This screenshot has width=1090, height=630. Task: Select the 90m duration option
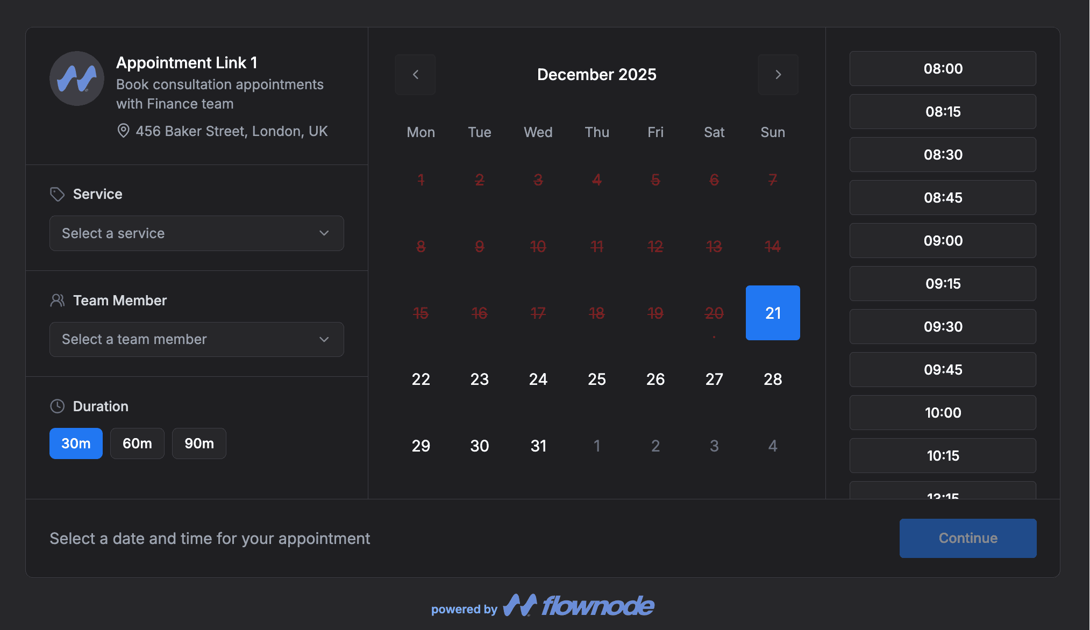[199, 443]
